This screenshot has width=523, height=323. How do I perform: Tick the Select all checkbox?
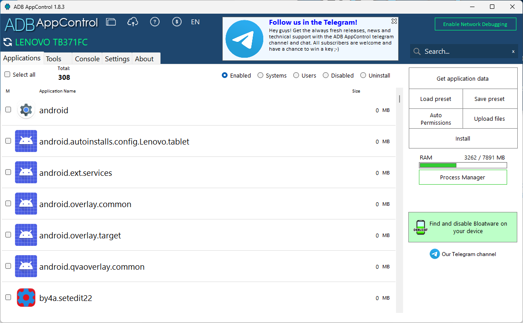click(7, 74)
